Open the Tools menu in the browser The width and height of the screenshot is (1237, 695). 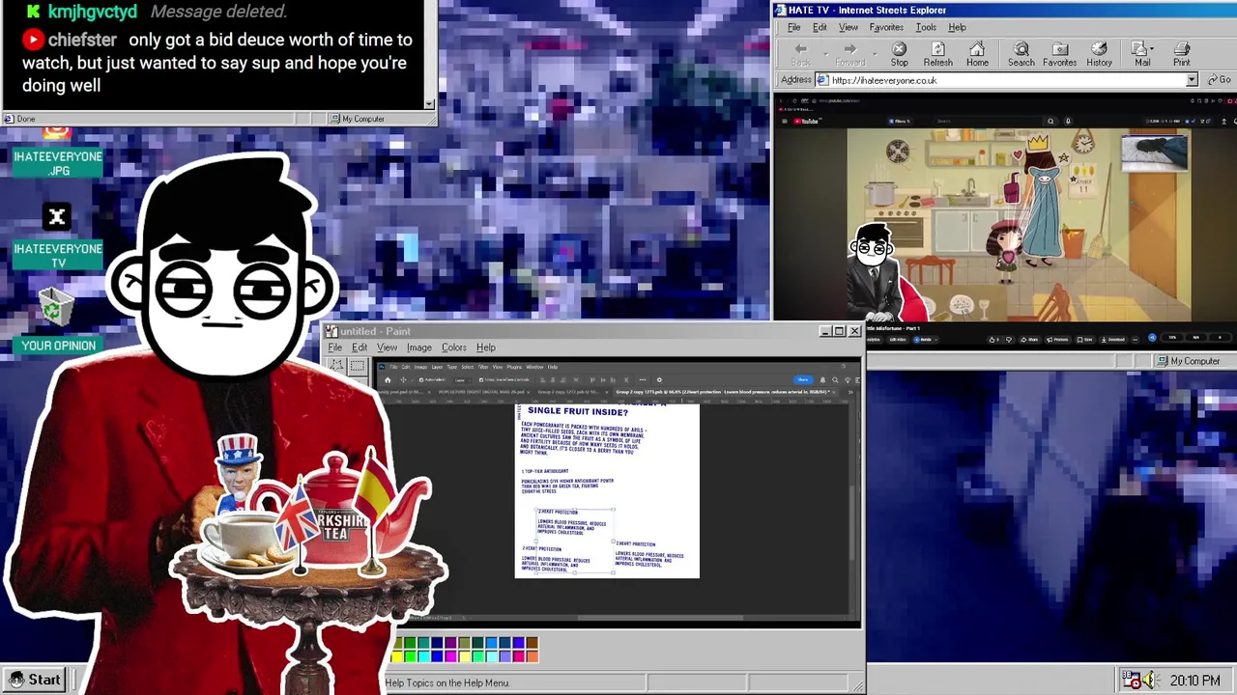click(926, 27)
